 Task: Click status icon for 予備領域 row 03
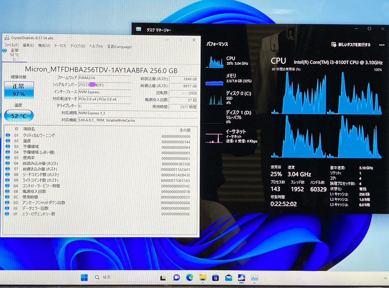point(8,146)
